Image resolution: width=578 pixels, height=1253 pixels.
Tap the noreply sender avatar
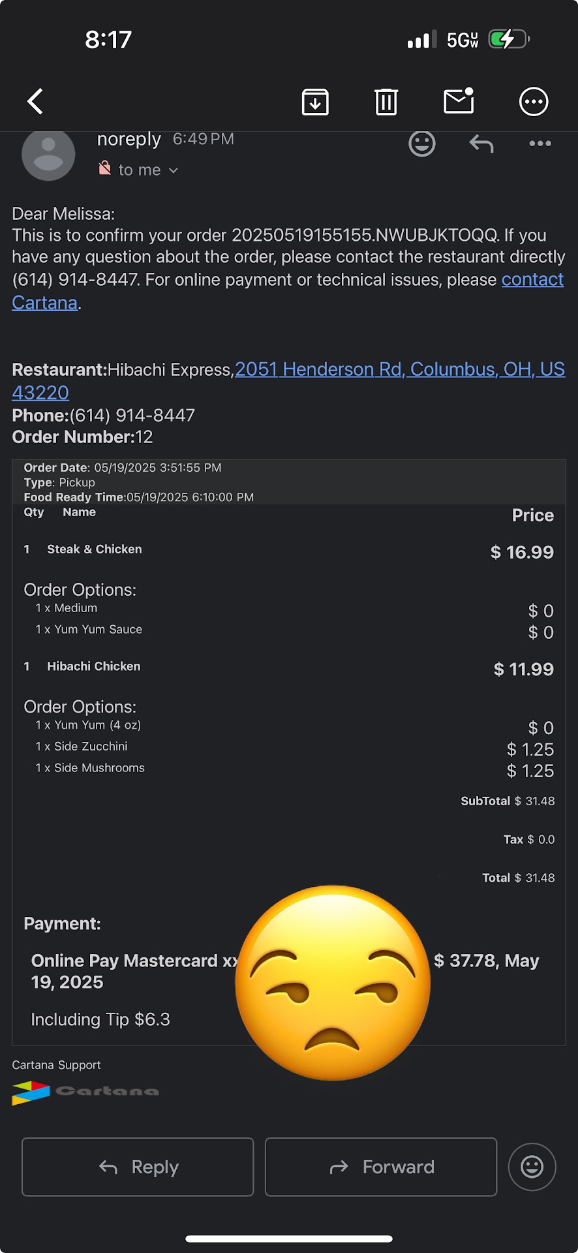tap(48, 155)
